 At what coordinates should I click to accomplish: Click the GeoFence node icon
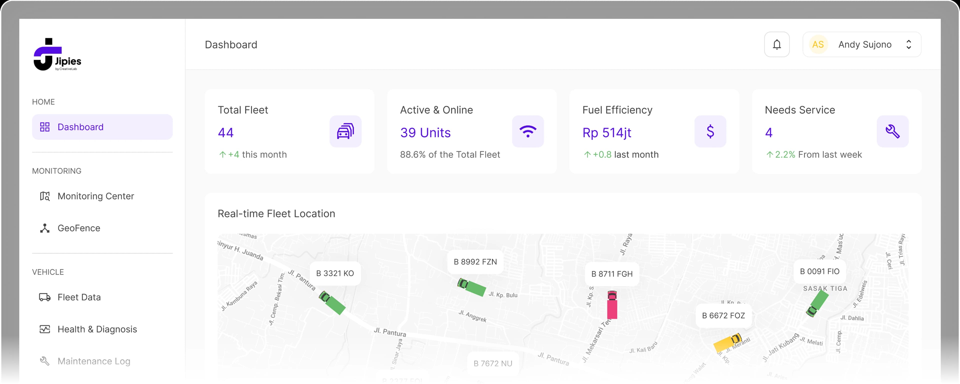45,228
